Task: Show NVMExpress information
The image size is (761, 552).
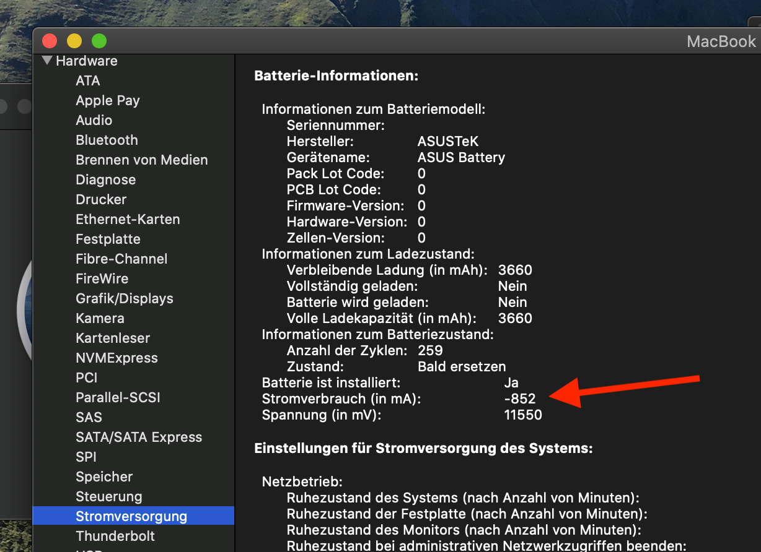Action: click(117, 358)
